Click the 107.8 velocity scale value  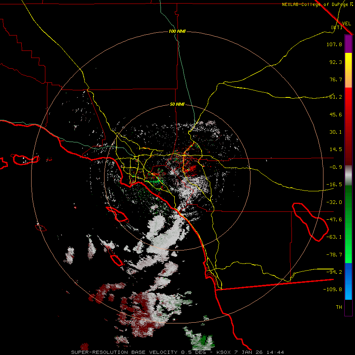pyautogui.click(x=334, y=44)
